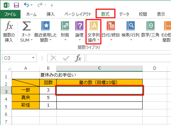Select the count cell with value 1
171x125 pixels.
48,105
